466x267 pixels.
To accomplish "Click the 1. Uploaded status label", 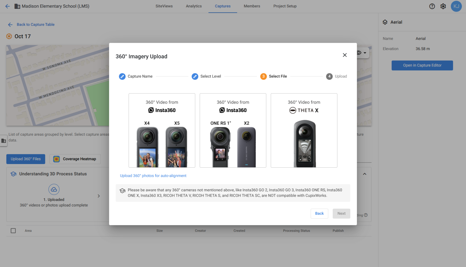I will 54,200.
